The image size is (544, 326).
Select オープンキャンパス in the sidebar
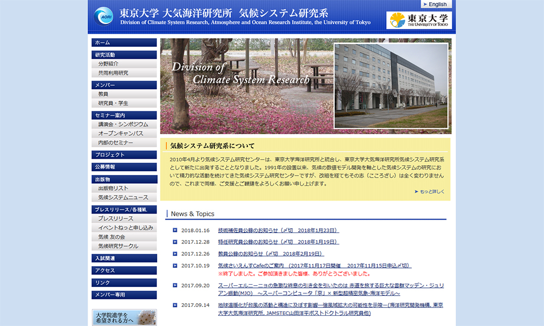(x=124, y=133)
